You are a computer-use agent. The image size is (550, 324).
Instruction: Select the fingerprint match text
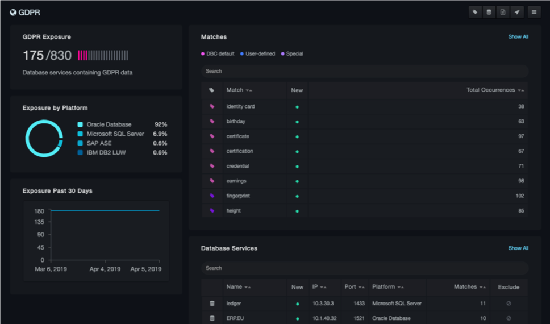point(238,196)
